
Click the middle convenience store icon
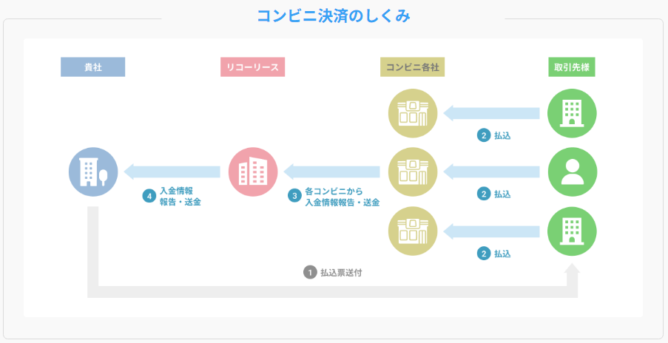[413, 172]
